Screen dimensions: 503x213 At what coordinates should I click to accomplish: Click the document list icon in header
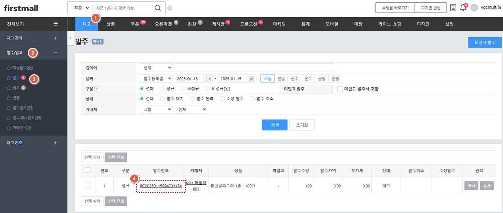(x=453, y=8)
